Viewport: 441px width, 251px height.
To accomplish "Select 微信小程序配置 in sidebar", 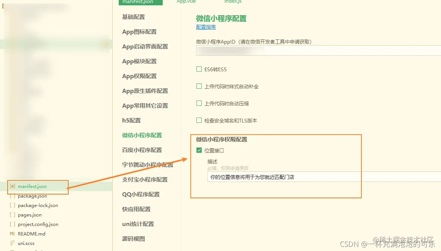I will [142, 135].
